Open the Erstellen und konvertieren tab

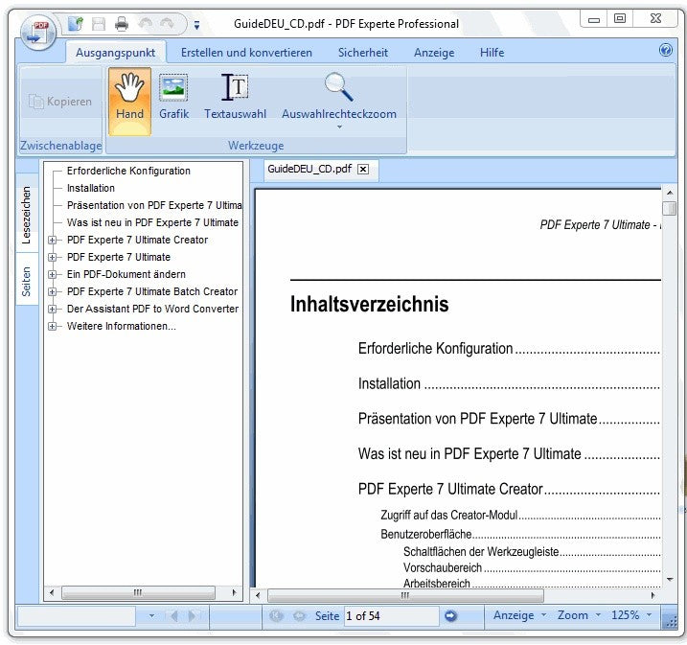[x=246, y=53]
